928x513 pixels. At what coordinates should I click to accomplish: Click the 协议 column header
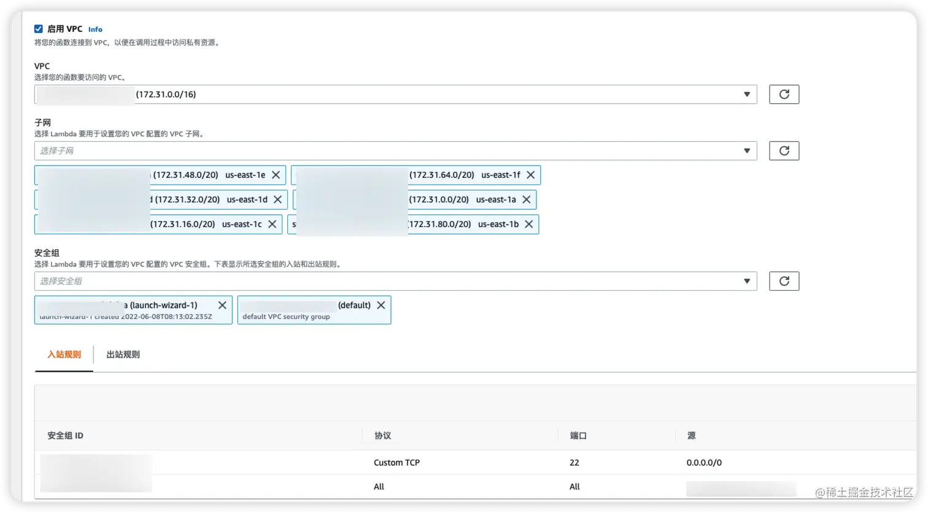coord(382,436)
